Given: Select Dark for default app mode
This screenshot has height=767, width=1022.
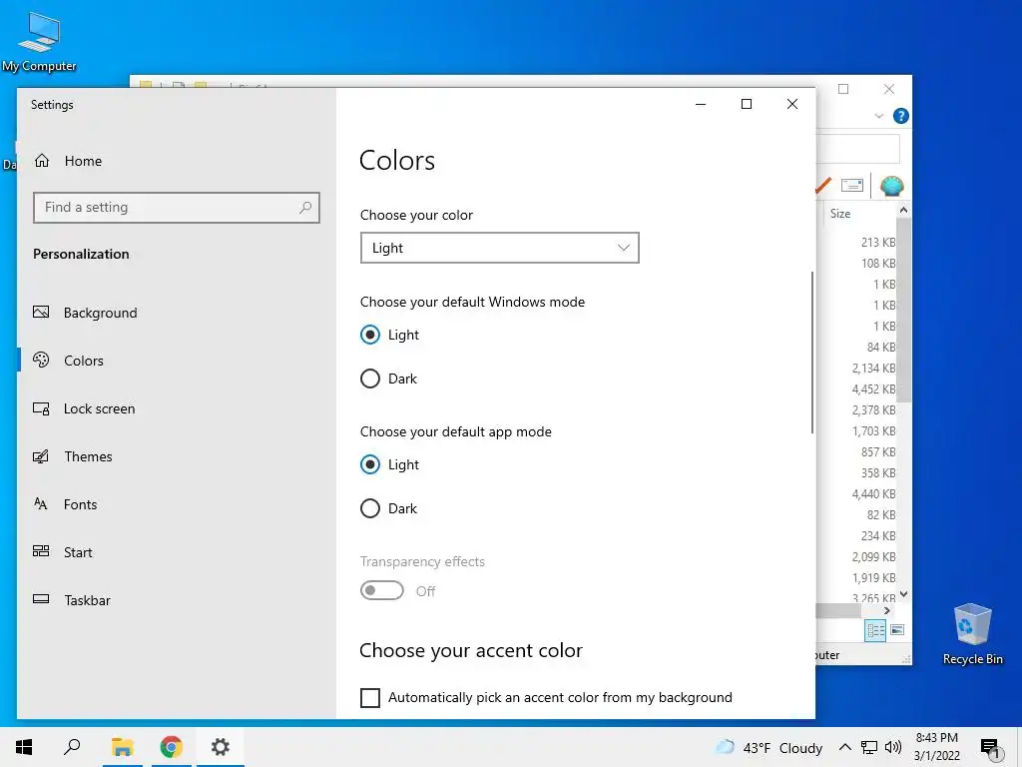Looking at the screenshot, I should pyautogui.click(x=369, y=508).
